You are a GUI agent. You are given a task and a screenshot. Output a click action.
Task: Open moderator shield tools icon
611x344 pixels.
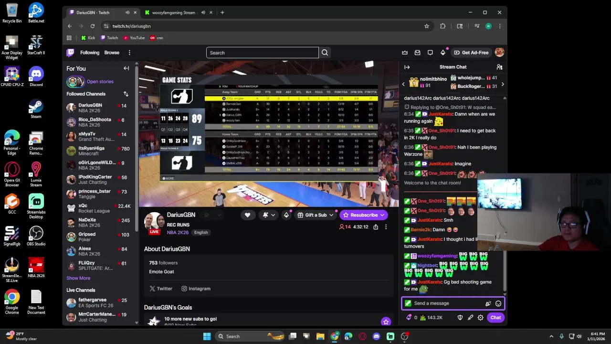460,318
